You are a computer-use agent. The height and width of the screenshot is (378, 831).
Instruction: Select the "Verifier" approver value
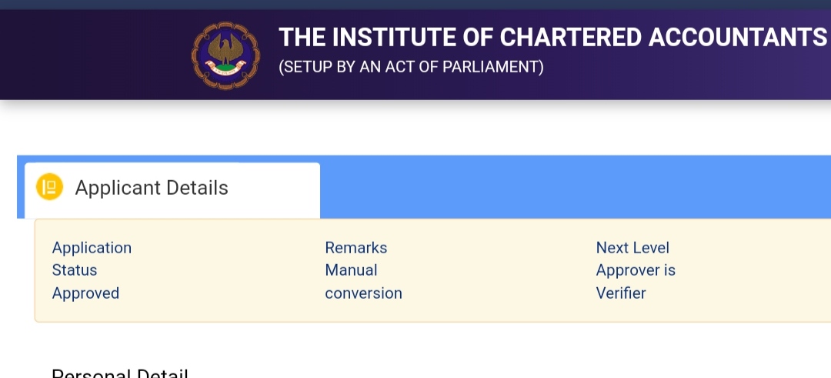coord(621,293)
